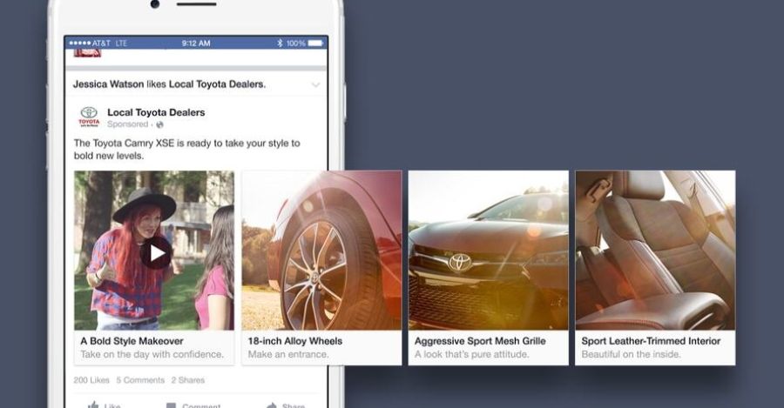Open the Local Toyota Dealers page title
This screenshot has height=408, width=784.
pyautogui.click(x=156, y=112)
